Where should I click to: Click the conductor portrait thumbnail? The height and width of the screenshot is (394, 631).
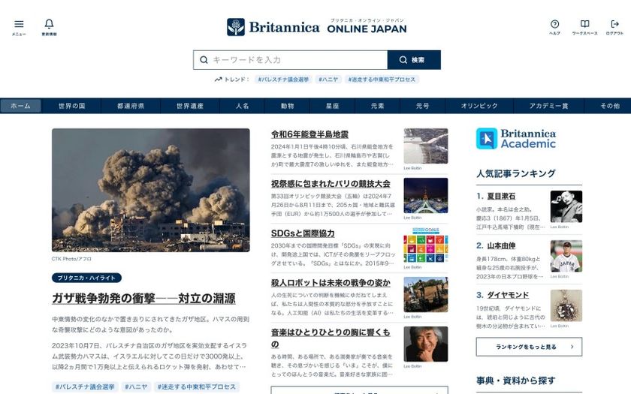426,344
